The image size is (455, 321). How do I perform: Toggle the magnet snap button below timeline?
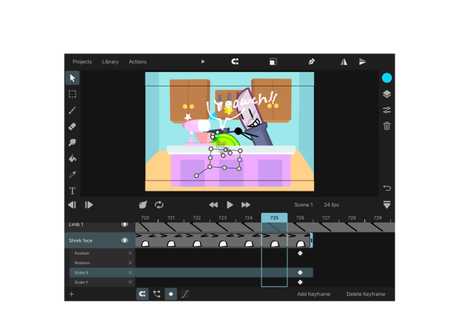click(143, 294)
